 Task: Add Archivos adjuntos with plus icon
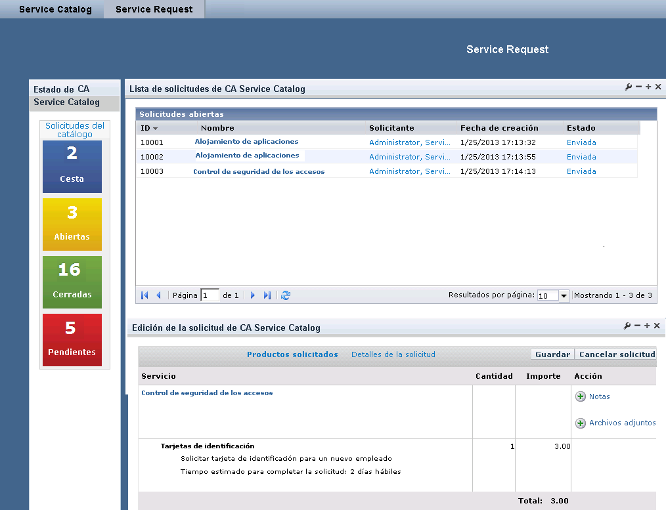pos(581,423)
